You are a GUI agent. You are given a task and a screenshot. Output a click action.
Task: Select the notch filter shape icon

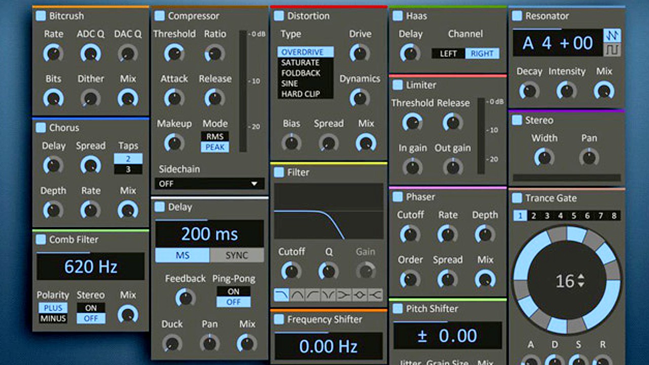tap(327, 295)
